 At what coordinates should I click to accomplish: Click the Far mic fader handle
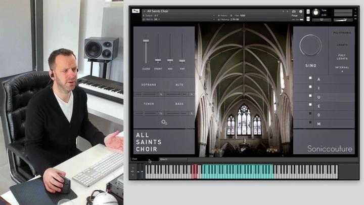pos(182,61)
